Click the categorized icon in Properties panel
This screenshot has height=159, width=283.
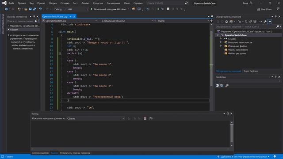point(218,85)
